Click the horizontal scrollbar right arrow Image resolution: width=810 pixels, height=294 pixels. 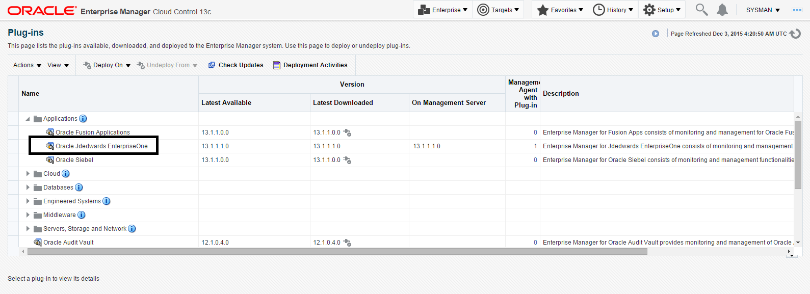790,252
